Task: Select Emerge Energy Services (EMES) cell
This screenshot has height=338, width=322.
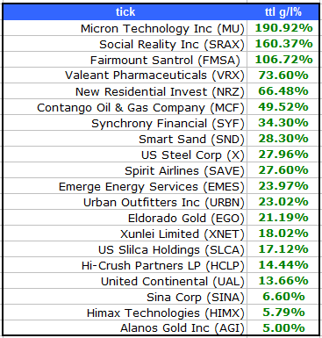Action: (x=125, y=186)
